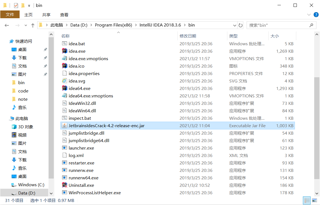Open the 查看 ribbon tab
The width and height of the screenshot is (320, 205).
pos(64,15)
